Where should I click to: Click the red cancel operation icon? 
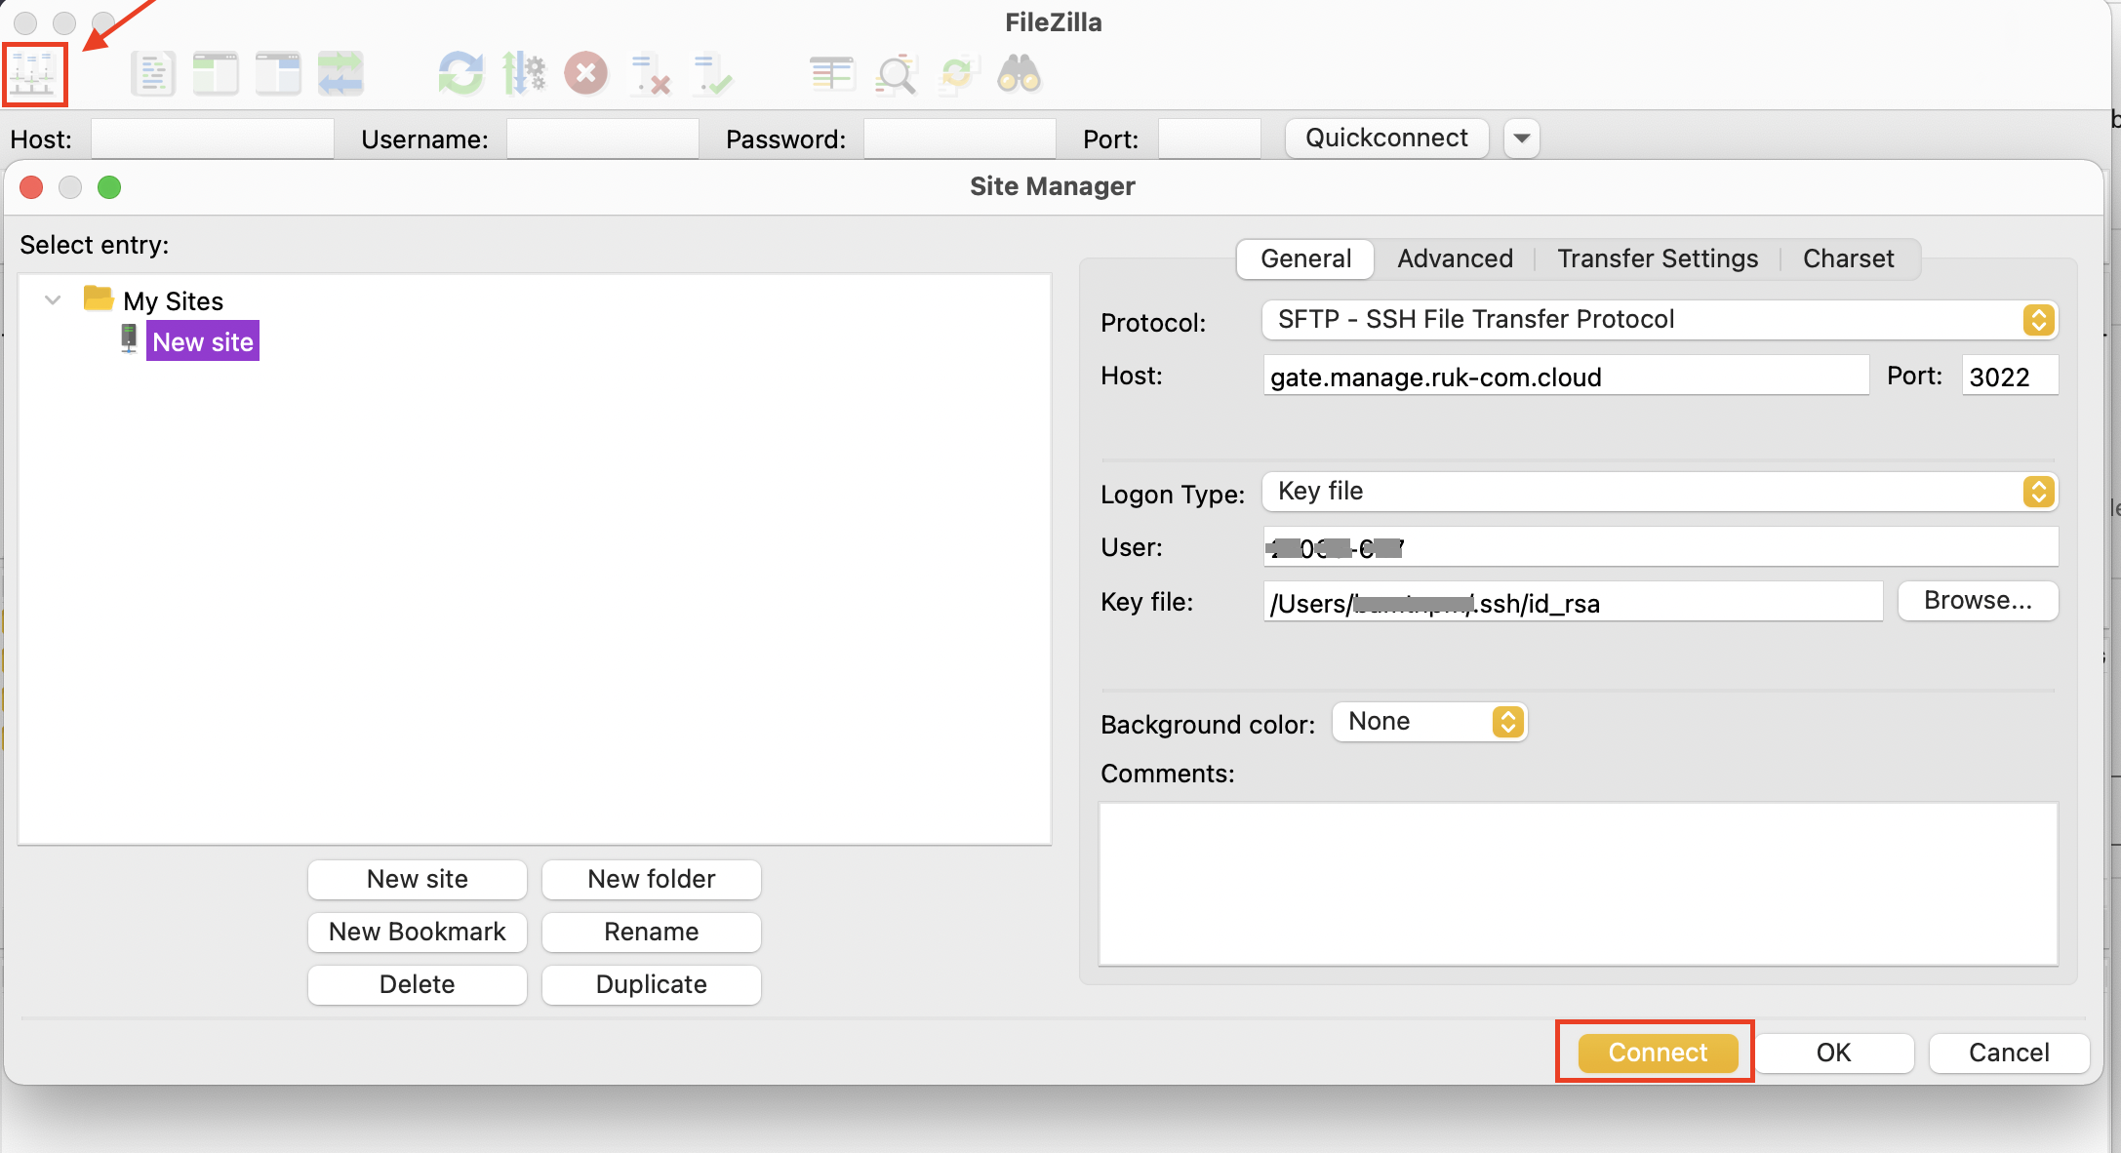point(586,74)
